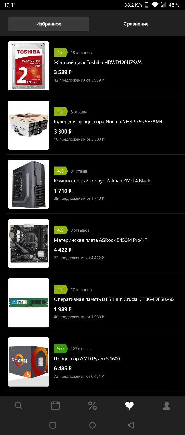Image resolution: width=185 pixels, height=435 pixels.
Task: Tap the Zalman ZM-T4 Black case thumbnail
Action: [x=29, y=184]
